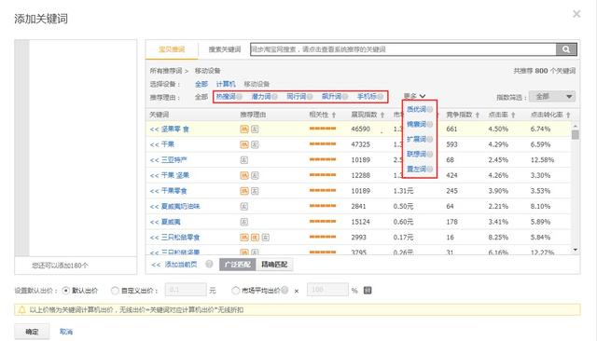Select 质优词 from 更多 dropdown
Viewport: 597px width, 341px height.
[417, 110]
